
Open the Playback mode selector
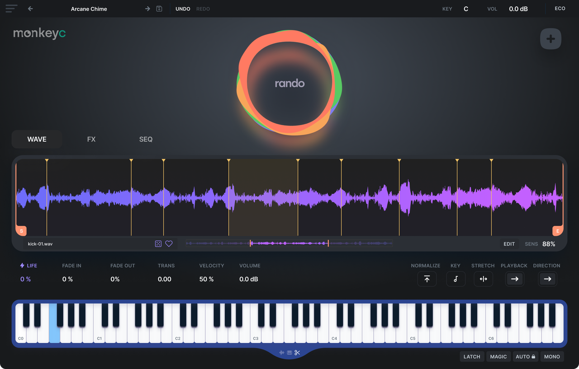(x=514, y=279)
